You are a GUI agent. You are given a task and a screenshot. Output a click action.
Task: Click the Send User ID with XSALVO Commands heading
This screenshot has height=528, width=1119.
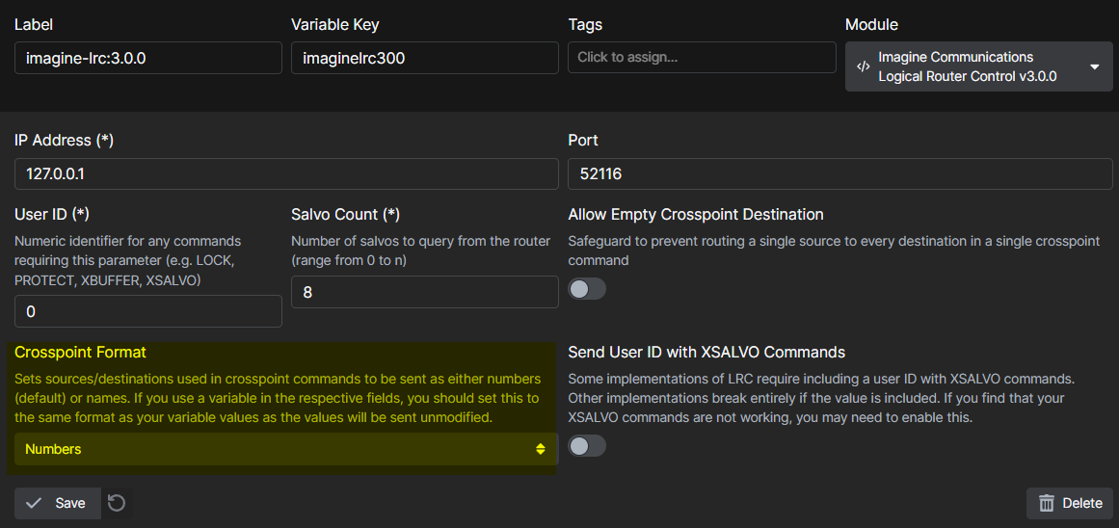click(706, 352)
